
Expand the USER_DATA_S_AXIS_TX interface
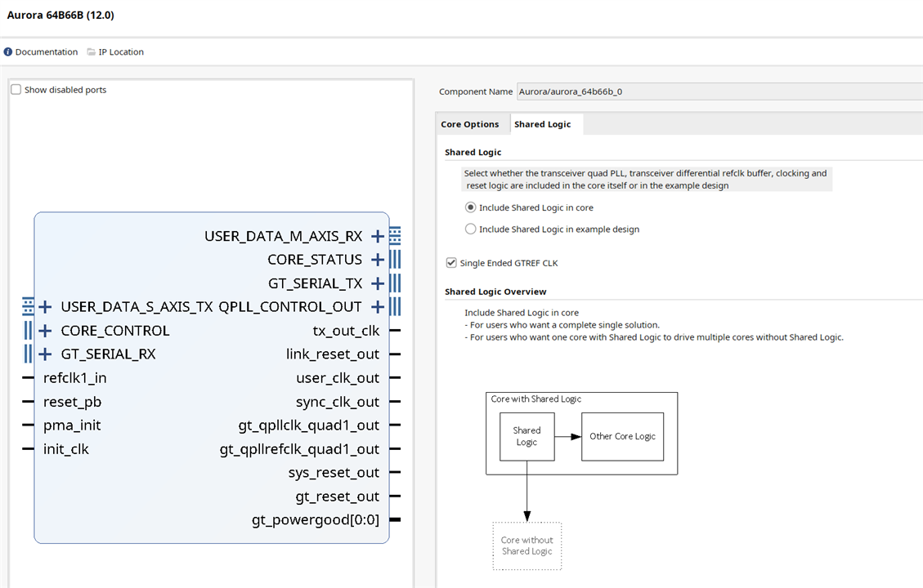pos(45,307)
